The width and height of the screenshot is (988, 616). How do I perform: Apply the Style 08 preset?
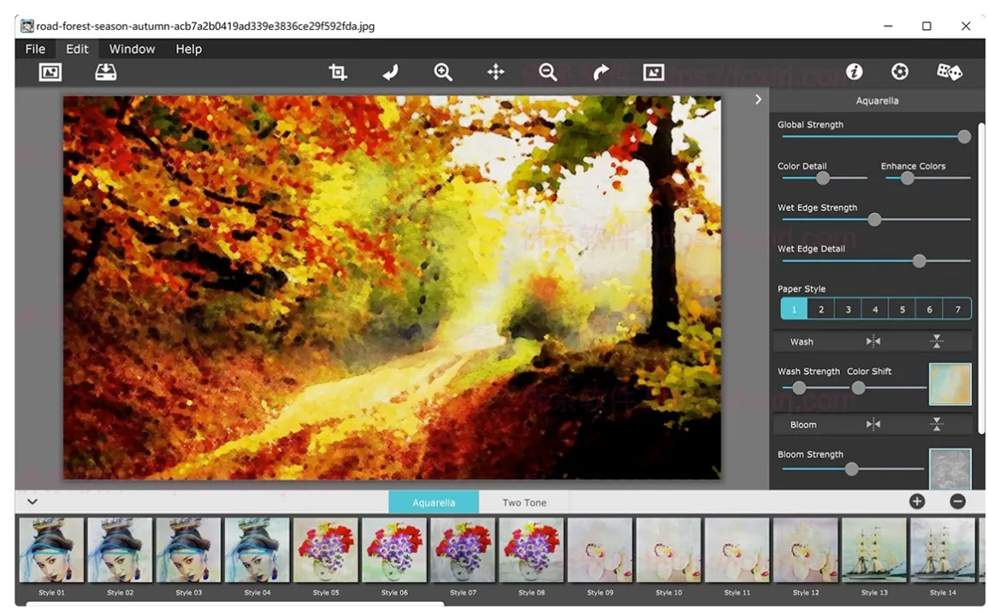(532, 550)
